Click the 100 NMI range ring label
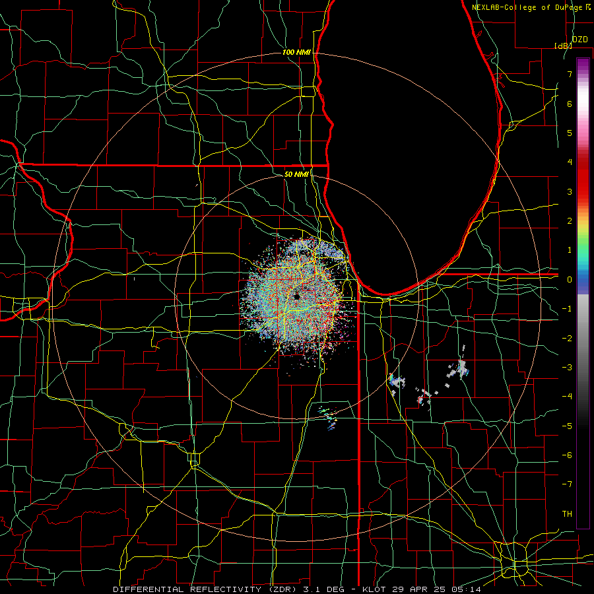The width and height of the screenshot is (594, 594). click(x=296, y=52)
